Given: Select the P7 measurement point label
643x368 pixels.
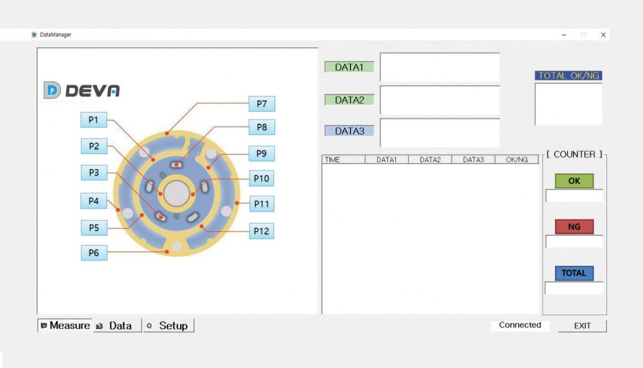Looking at the screenshot, I should (262, 104).
